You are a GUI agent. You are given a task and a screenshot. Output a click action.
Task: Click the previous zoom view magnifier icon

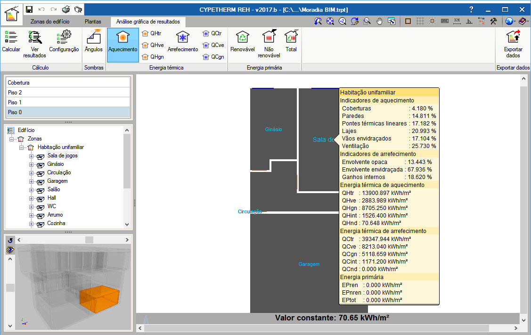point(318,21)
